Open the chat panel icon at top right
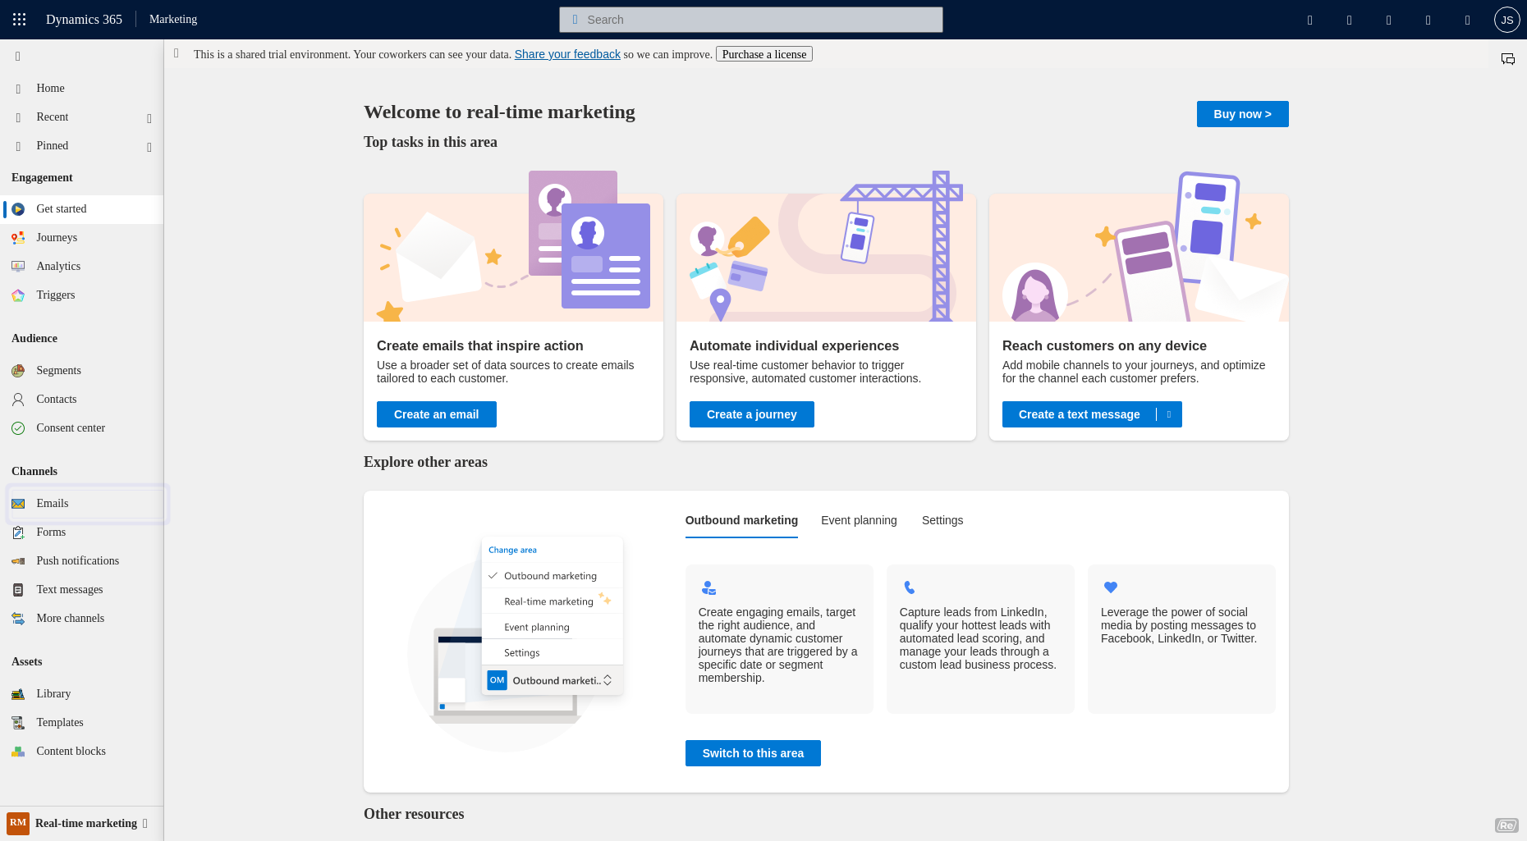 click(x=1507, y=59)
